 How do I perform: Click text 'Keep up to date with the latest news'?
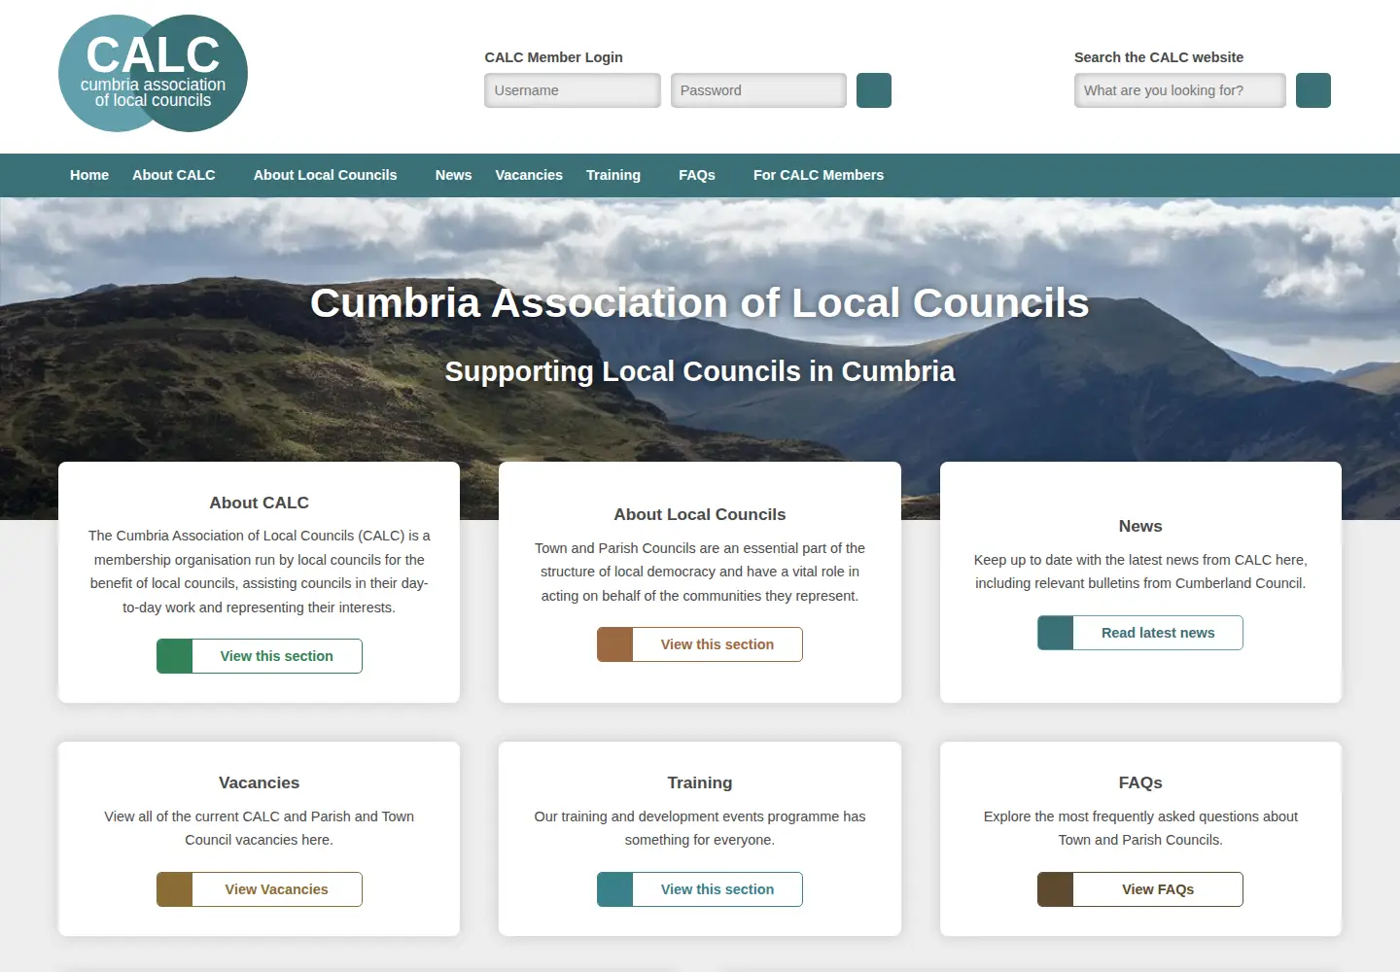coord(1086,560)
